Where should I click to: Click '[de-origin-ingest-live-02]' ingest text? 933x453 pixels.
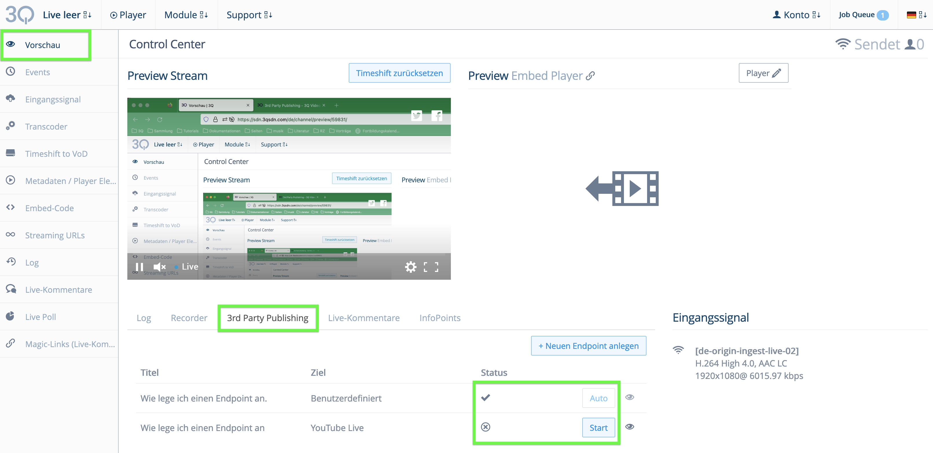(x=747, y=351)
